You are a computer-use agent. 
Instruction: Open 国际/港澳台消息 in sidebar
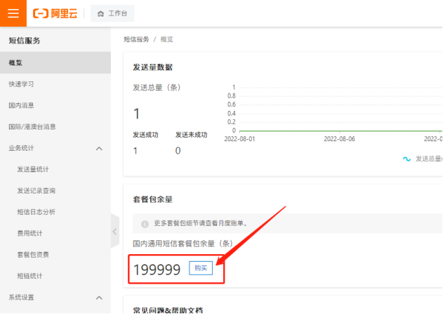32,127
